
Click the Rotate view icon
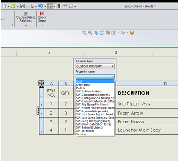[102, 32]
